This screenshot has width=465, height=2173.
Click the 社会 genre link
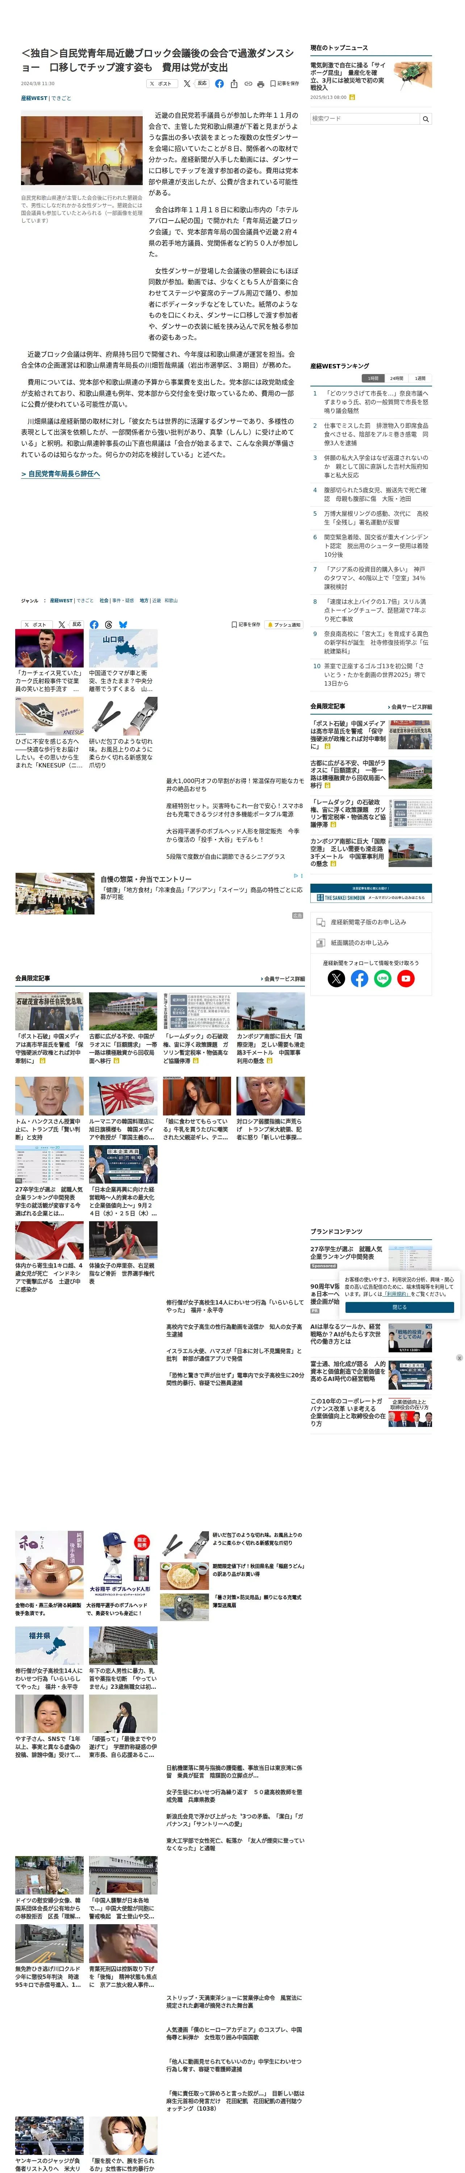(104, 600)
